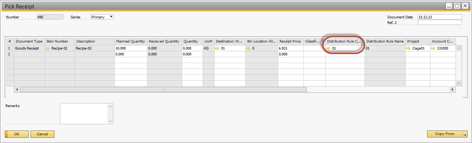
Task: Open the Series Primary dropdown
Action: 111,17
